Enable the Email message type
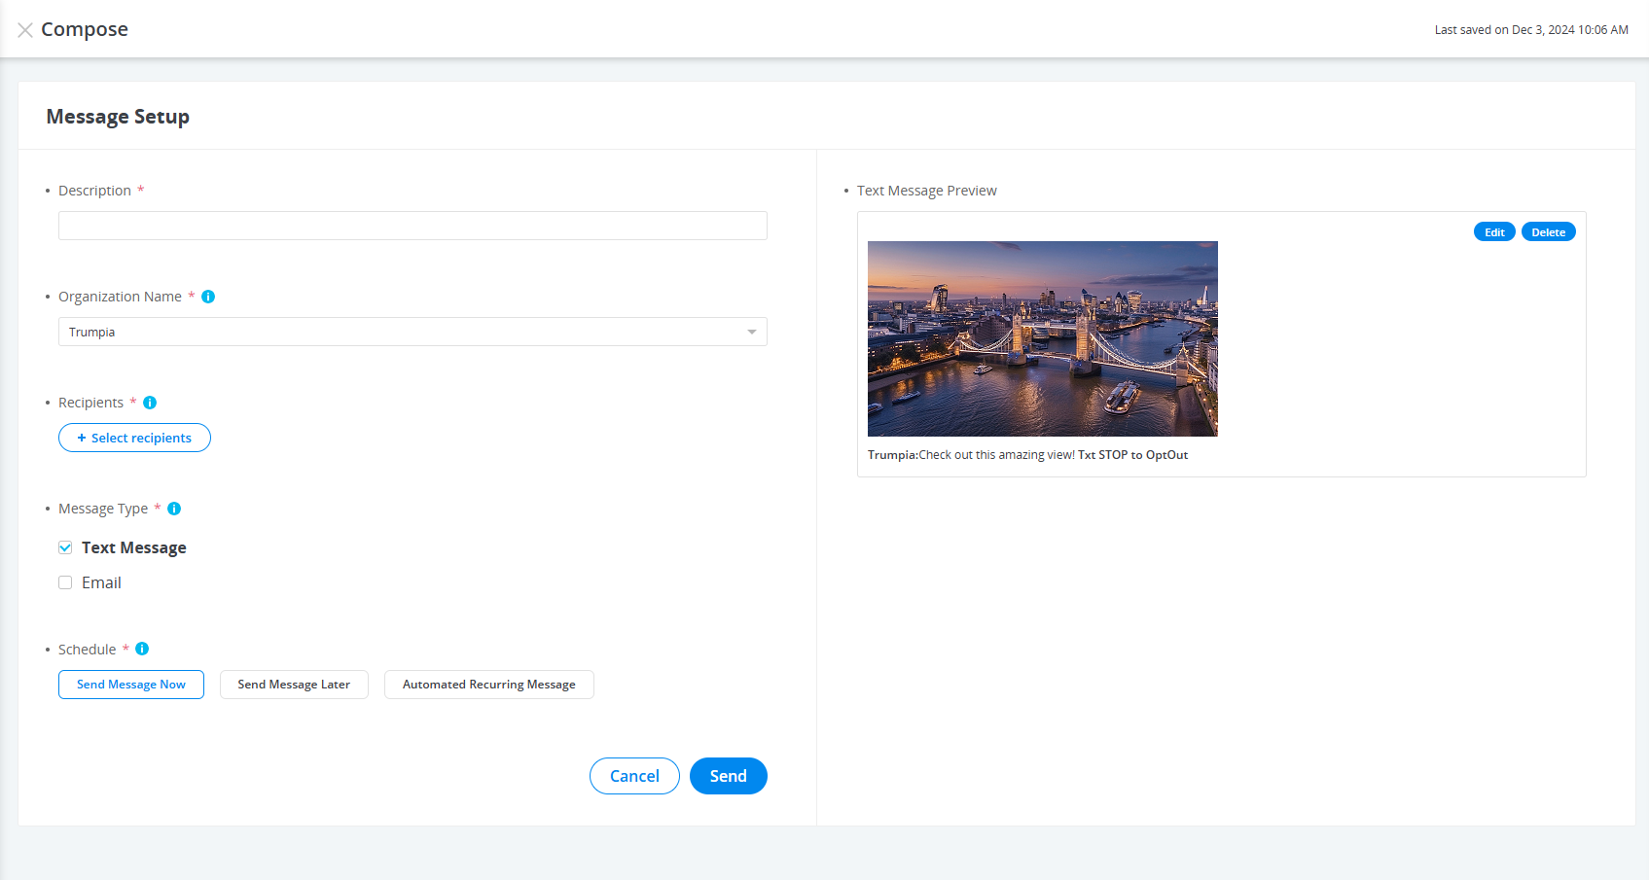The height and width of the screenshot is (880, 1649). tap(65, 581)
